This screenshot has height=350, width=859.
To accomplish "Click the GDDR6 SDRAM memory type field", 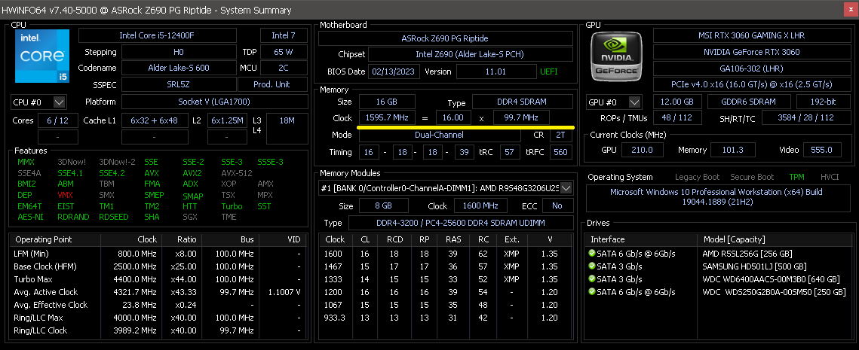I will [x=749, y=102].
